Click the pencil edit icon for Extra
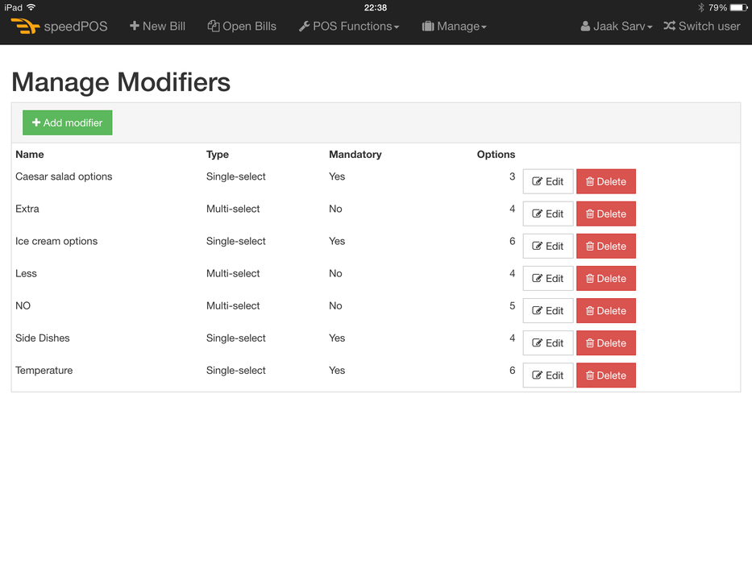The image size is (752, 564). pyautogui.click(x=538, y=214)
